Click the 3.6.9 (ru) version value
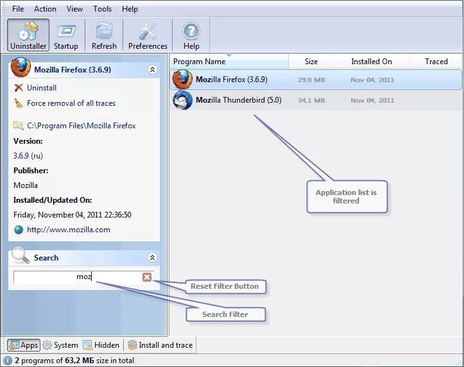The height and width of the screenshot is (367, 464). (28, 156)
